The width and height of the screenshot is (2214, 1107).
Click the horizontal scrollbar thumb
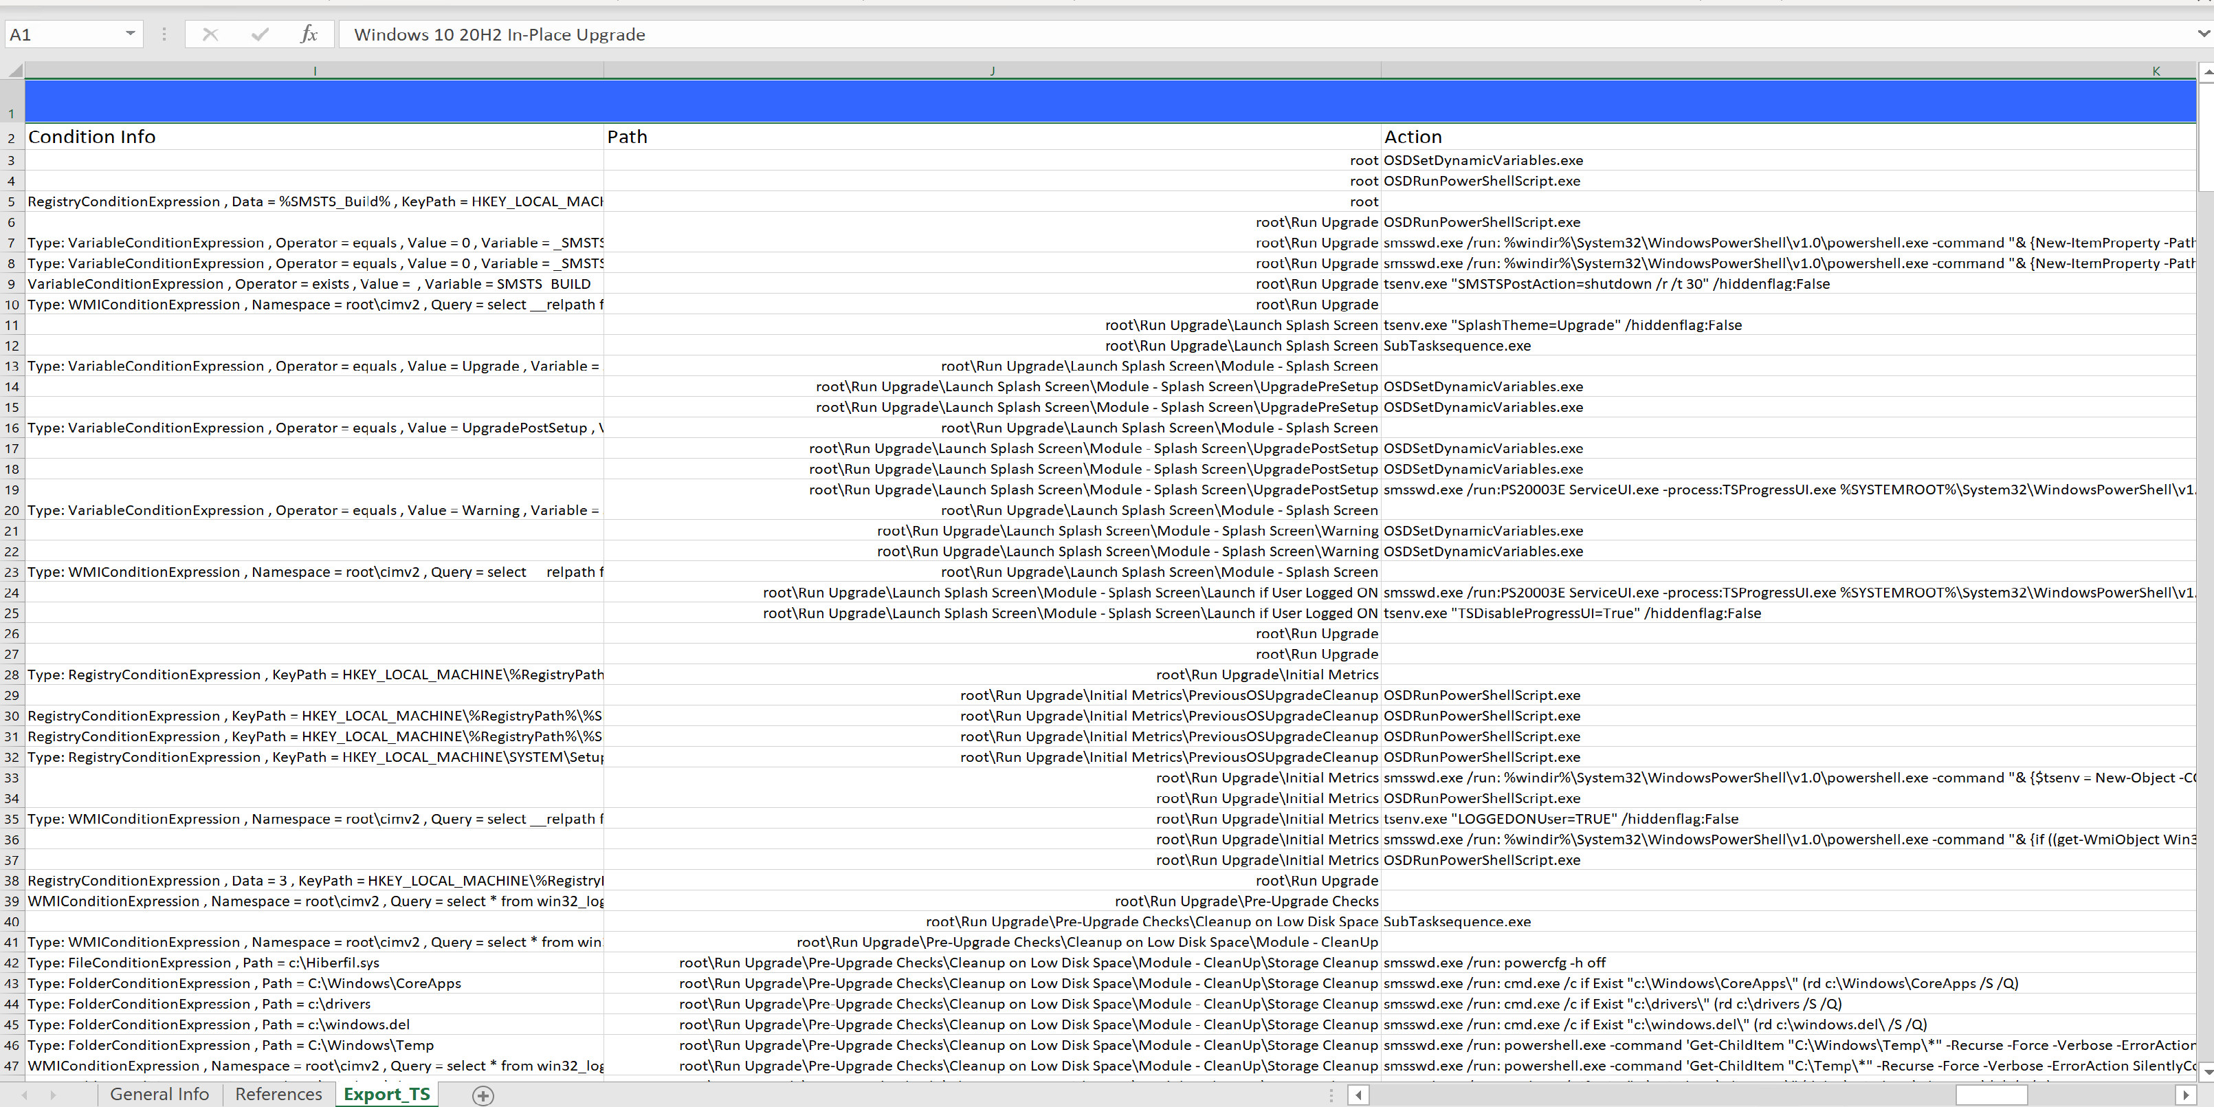click(1991, 1095)
